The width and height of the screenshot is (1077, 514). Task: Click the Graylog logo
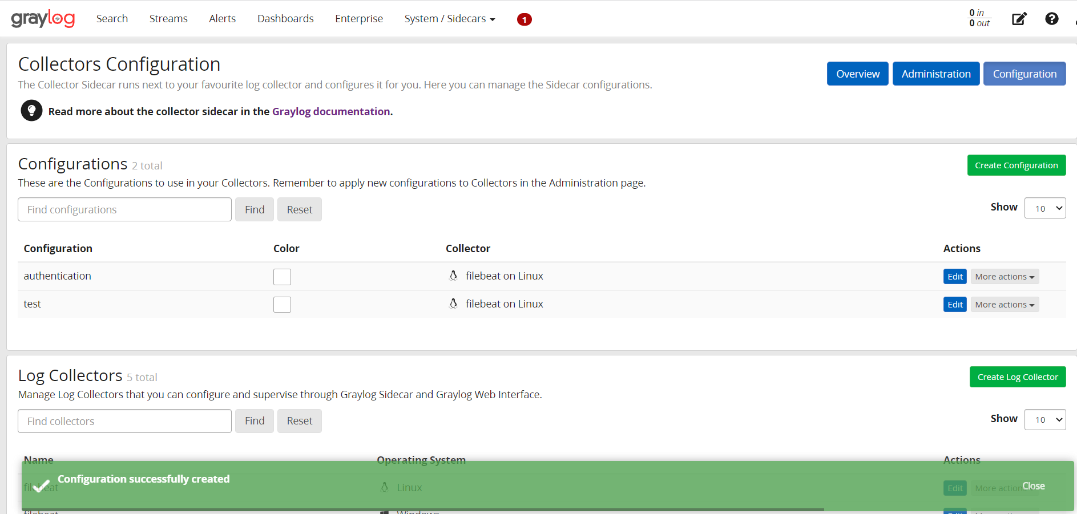pos(43,19)
